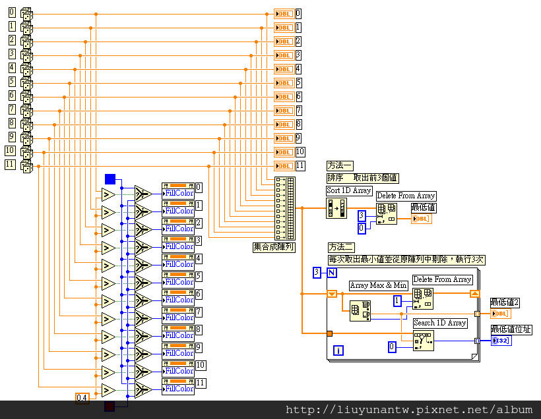The width and height of the screenshot is (541, 419).
Task: Click the 最低值2 output tunnel on the For Loop's right edge
Action: pos(477,314)
